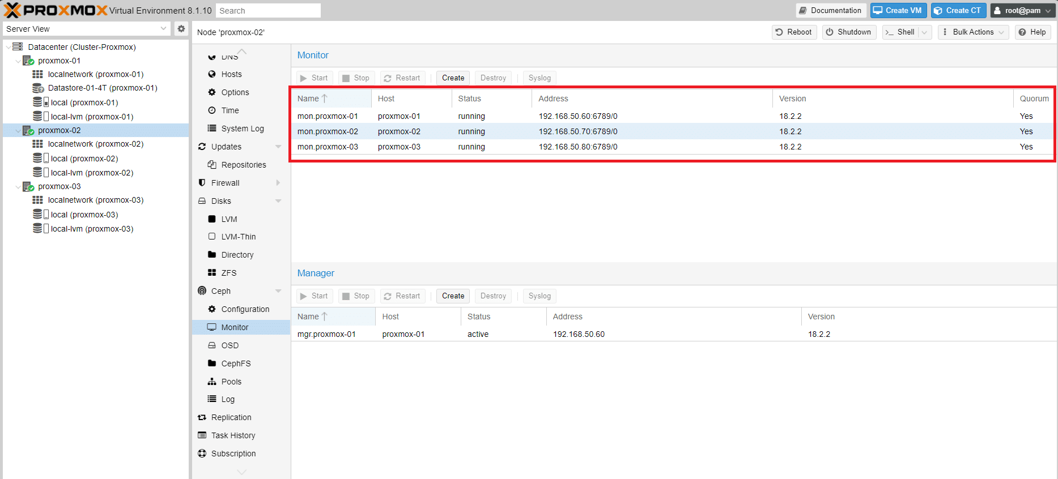The image size is (1058, 479).
Task: Open Shell dropdown arrow
Action: tap(925, 32)
